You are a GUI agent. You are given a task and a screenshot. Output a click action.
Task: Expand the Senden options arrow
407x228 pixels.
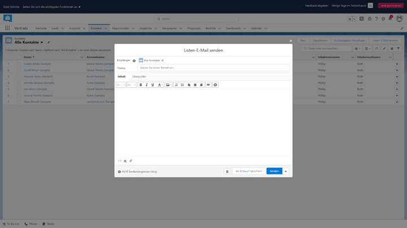click(x=286, y=171)
